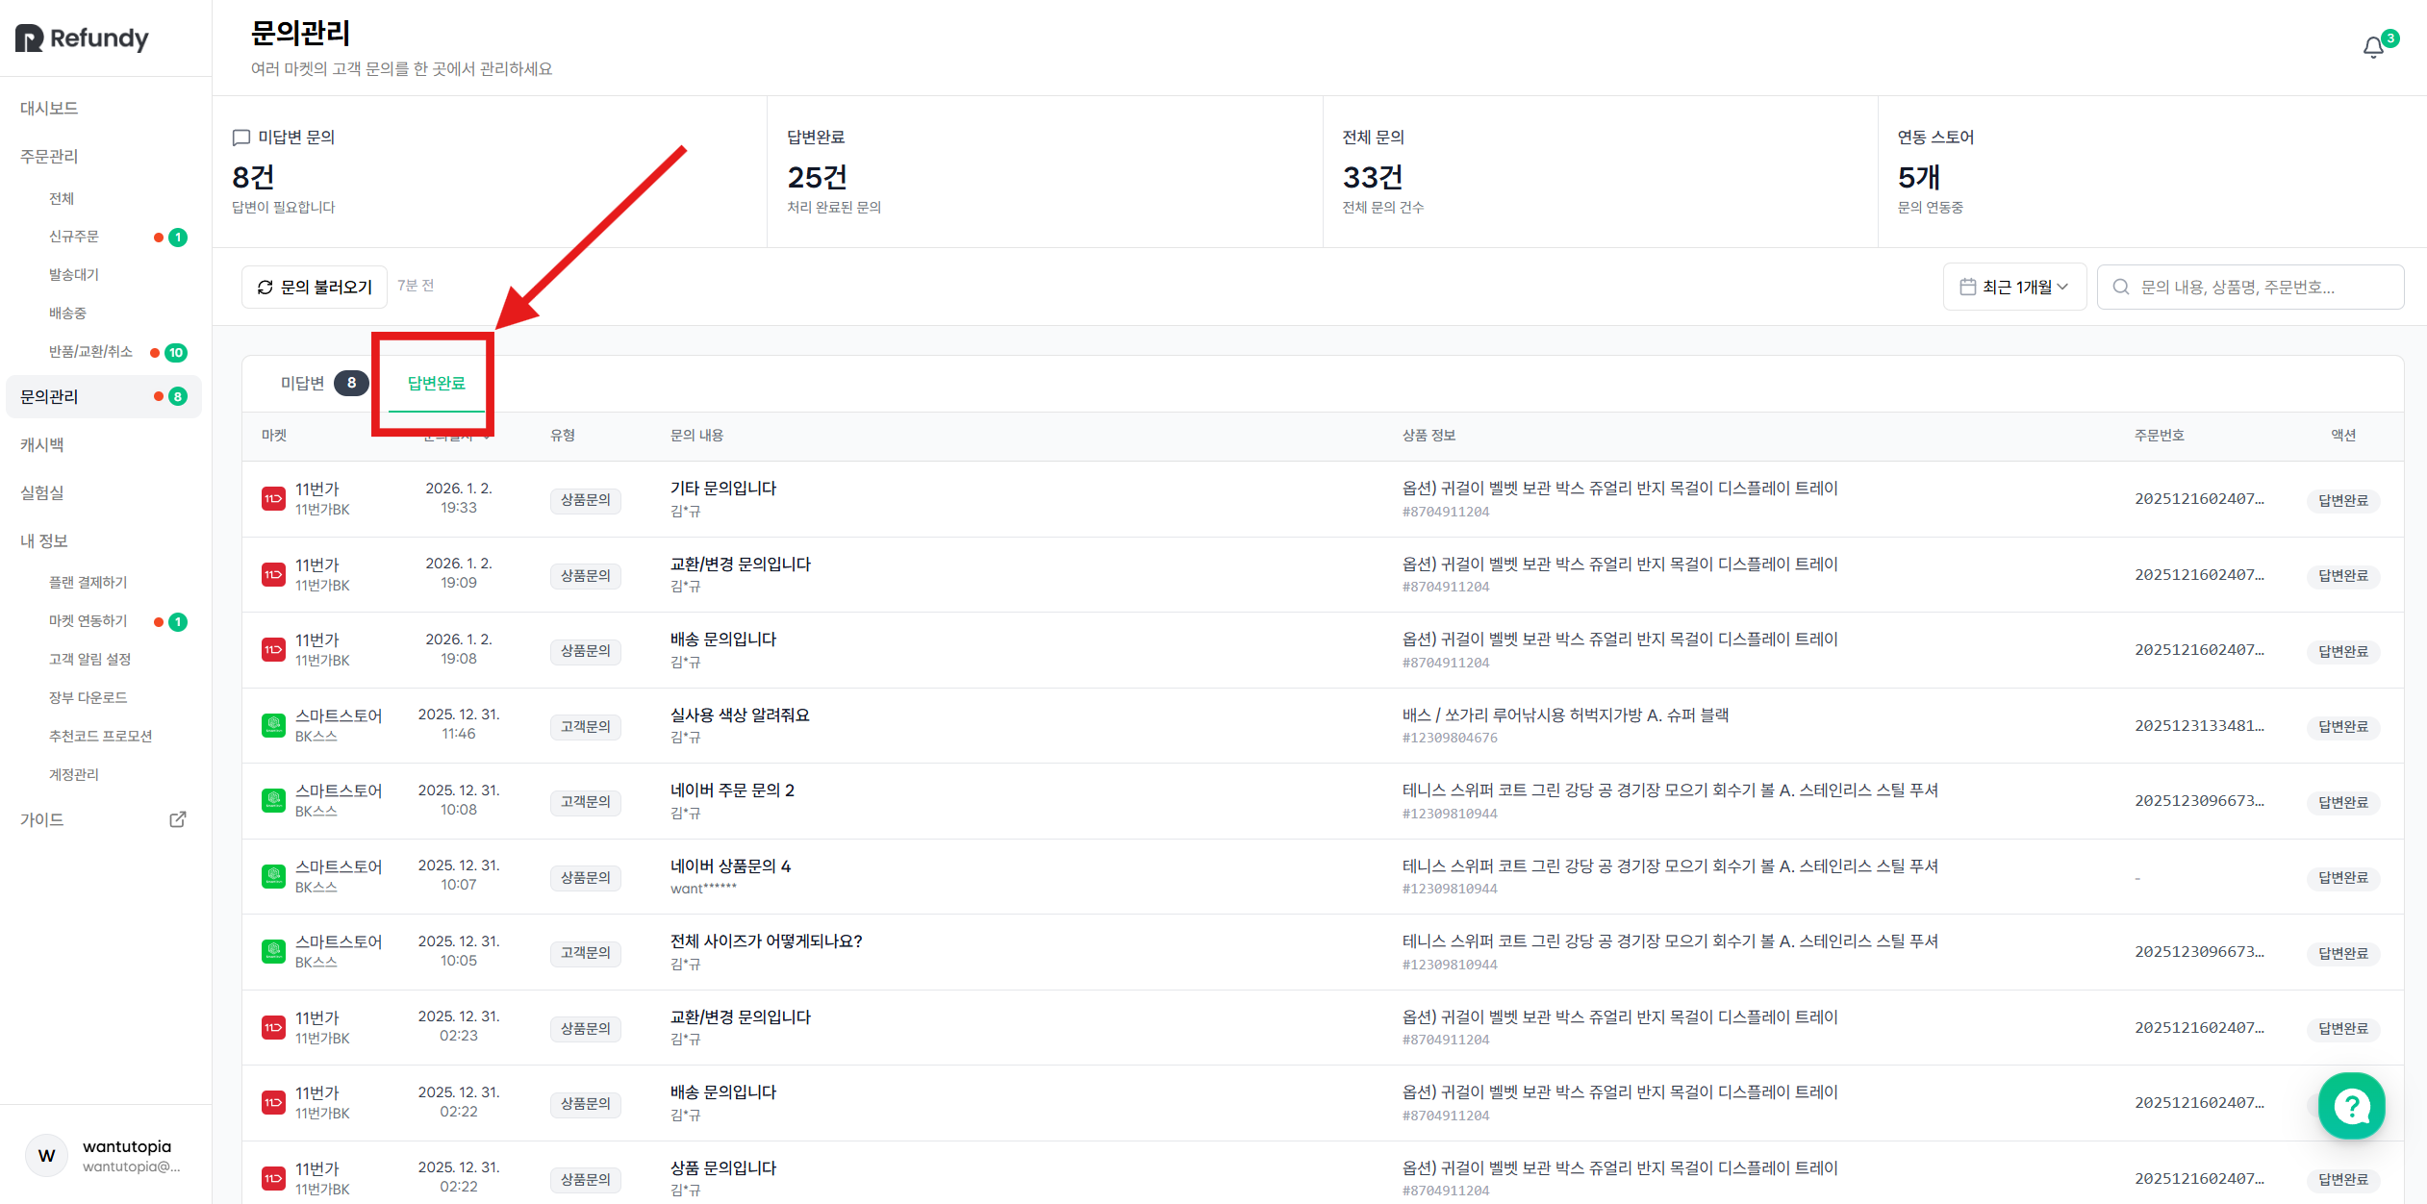Viewport: 2427px width, 1204px height.
Task: Click the 고객문의 tag in the 10:08 row
Action: (x=586, y=802)
